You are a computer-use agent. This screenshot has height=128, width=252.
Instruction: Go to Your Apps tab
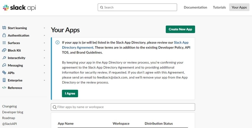coord(239,7)
